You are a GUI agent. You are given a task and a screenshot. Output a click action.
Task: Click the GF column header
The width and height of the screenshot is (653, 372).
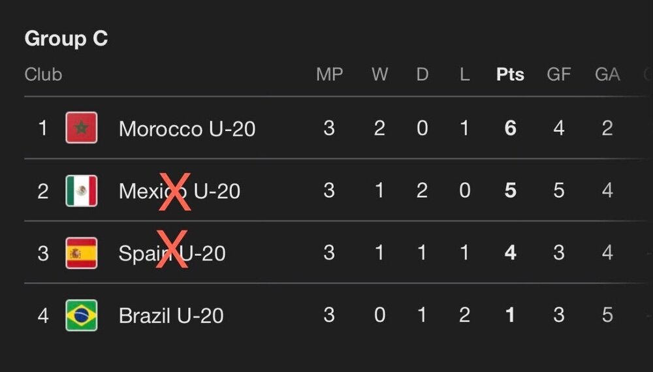[559, 74]
